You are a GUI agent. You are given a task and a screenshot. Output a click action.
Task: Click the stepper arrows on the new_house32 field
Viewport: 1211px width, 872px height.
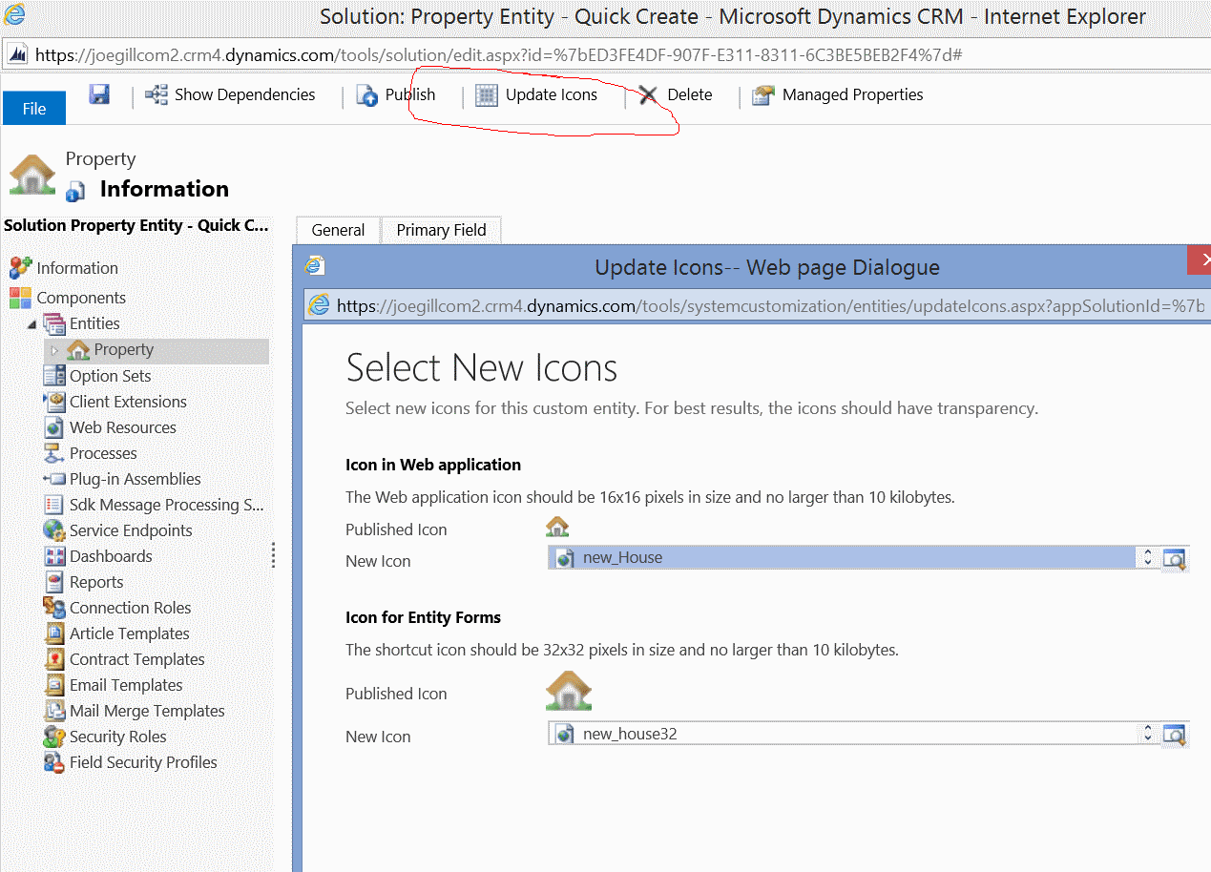[1147, 734]
